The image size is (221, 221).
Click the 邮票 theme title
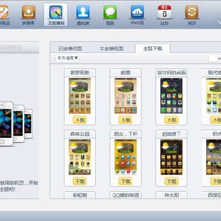tap(126, 73)
